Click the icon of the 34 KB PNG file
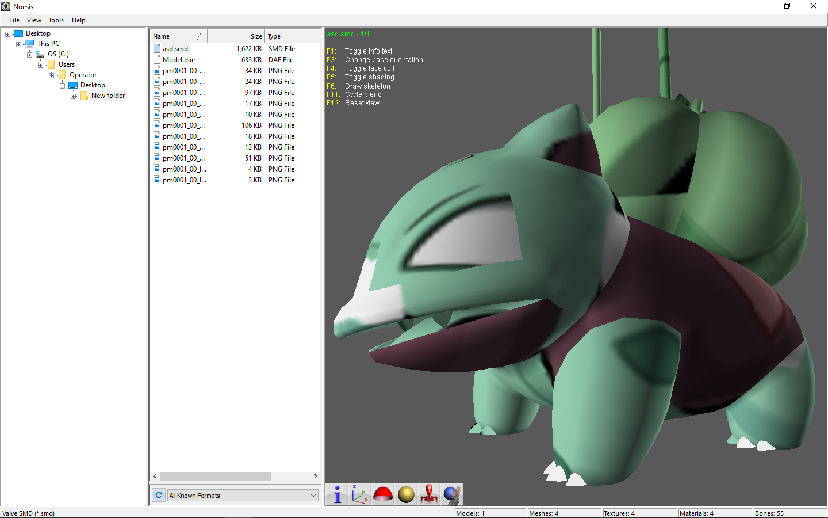828x518 pixels. coord(157,71)
